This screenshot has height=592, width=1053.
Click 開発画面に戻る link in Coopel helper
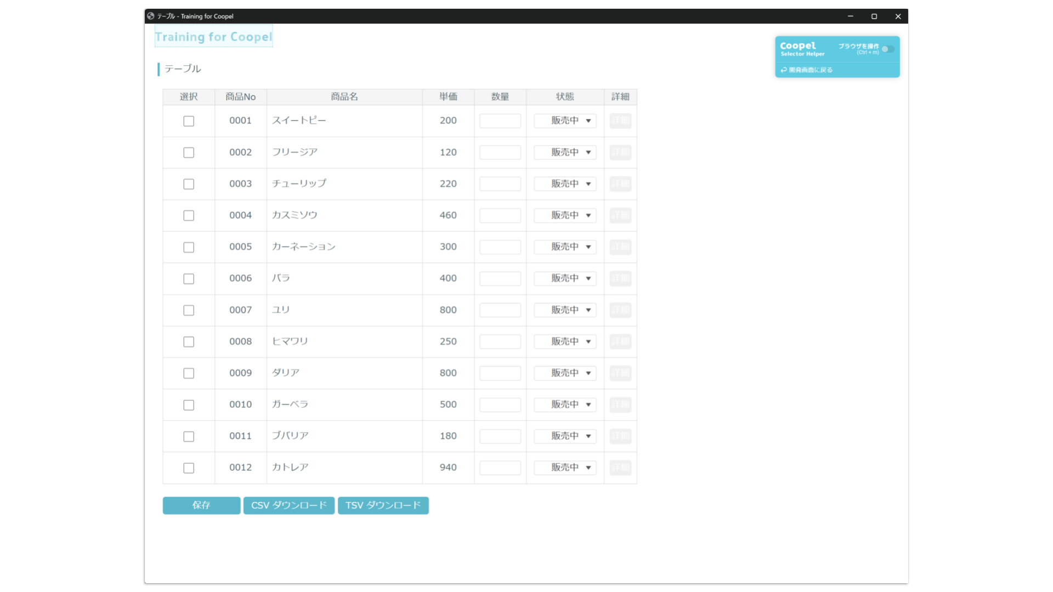point(807,70)
